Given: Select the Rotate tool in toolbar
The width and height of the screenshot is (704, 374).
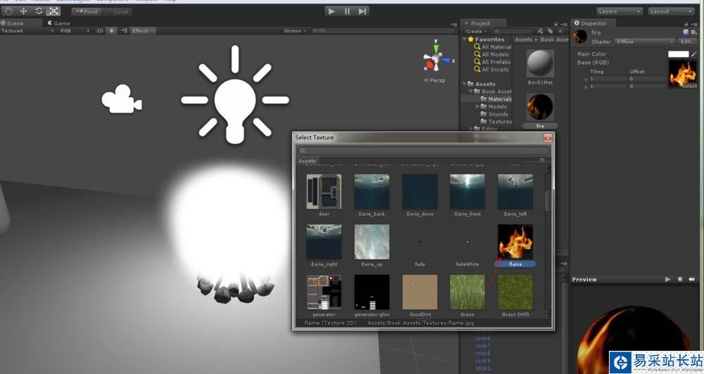Looking at the screenshot, I should pos(39,11).
